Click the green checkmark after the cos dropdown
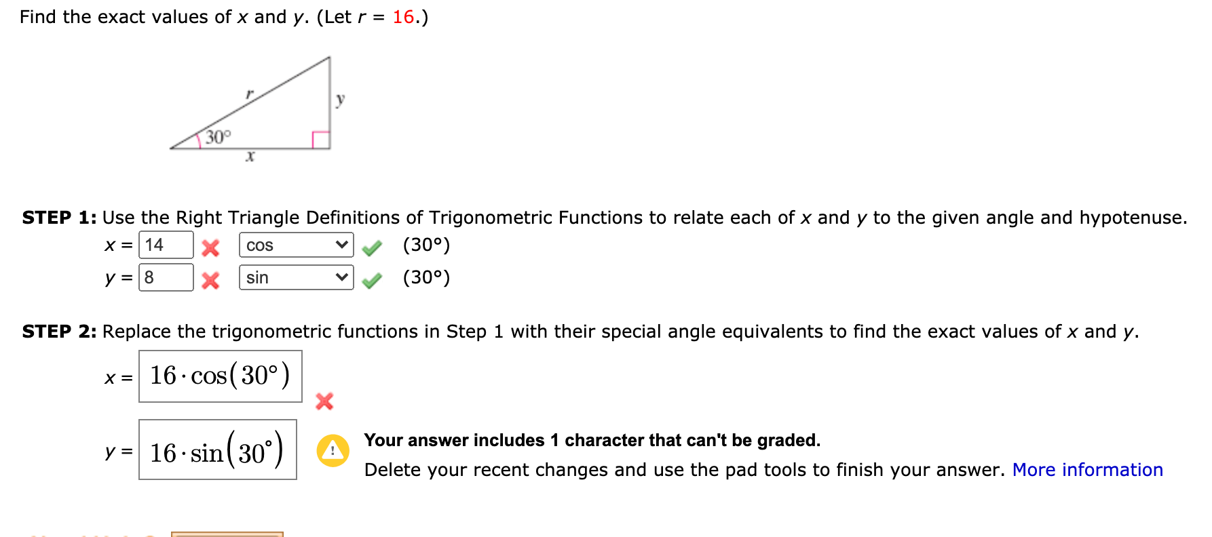Image resolution: width=1212 pixels, height=537 pixels. [x=373, y=247]
